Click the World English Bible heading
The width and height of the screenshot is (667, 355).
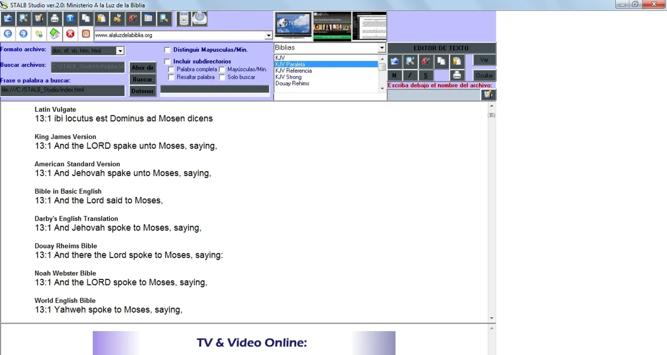pyautogui.click(x=65, y=300)
